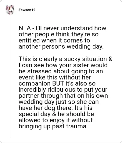Click the line "other people think they're so"
122x143 pixels.
click(x=59, y=34)
